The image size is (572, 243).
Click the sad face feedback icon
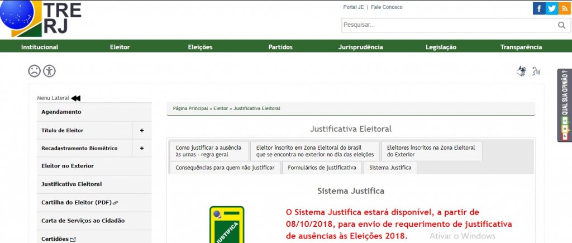click(x=35, y=71)
